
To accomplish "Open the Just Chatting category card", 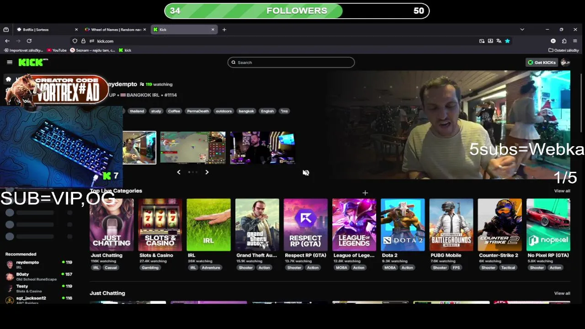I will coord(112,225).
